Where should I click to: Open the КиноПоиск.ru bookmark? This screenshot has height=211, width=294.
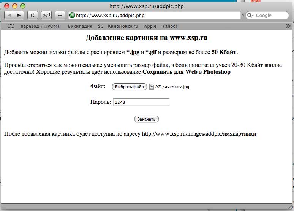[123, 26]
